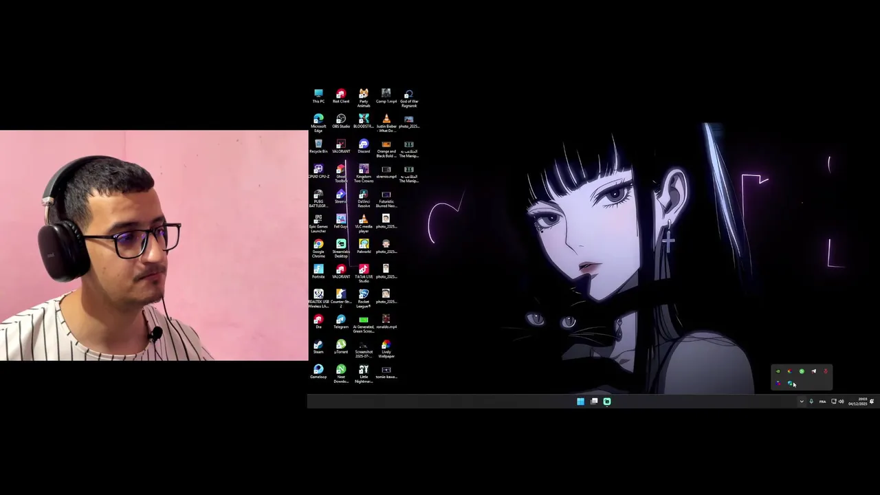This screenshot has width=880, height=495.
Task: Launch DaVinci Resolve shortcut
Action: (x=364, y=199)
